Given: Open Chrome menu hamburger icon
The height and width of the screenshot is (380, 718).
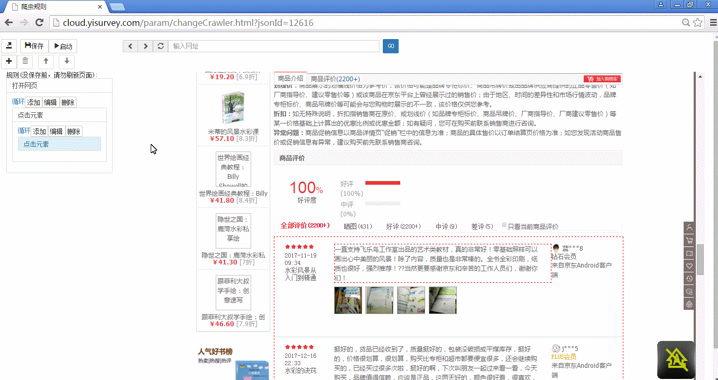Looking at the screenshot, I should (712, 23).
